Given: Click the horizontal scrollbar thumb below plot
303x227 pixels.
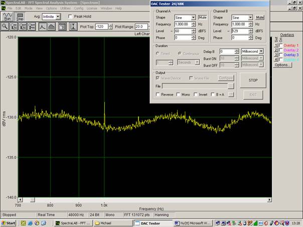Looking at the screenshot, I should [33, 199].
